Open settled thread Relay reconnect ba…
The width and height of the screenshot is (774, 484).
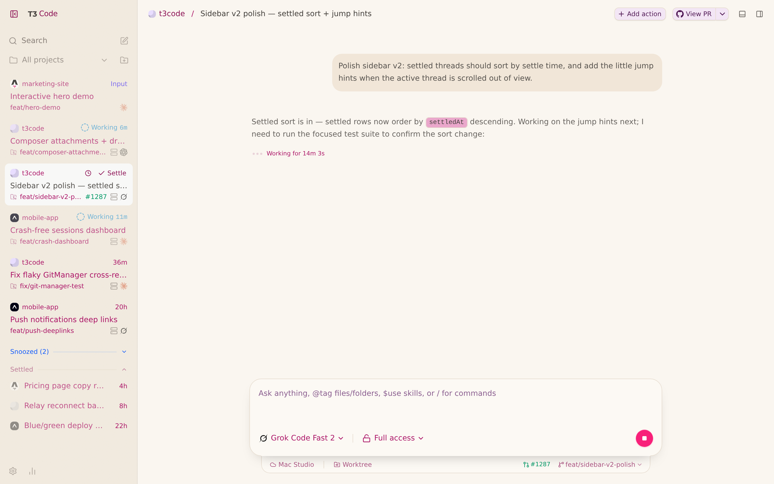pyautogui.click(x=69, y=405)
